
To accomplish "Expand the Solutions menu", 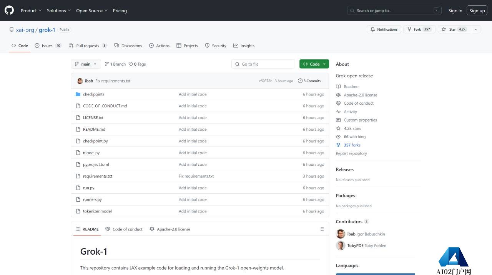I will (x=59, y=11).
